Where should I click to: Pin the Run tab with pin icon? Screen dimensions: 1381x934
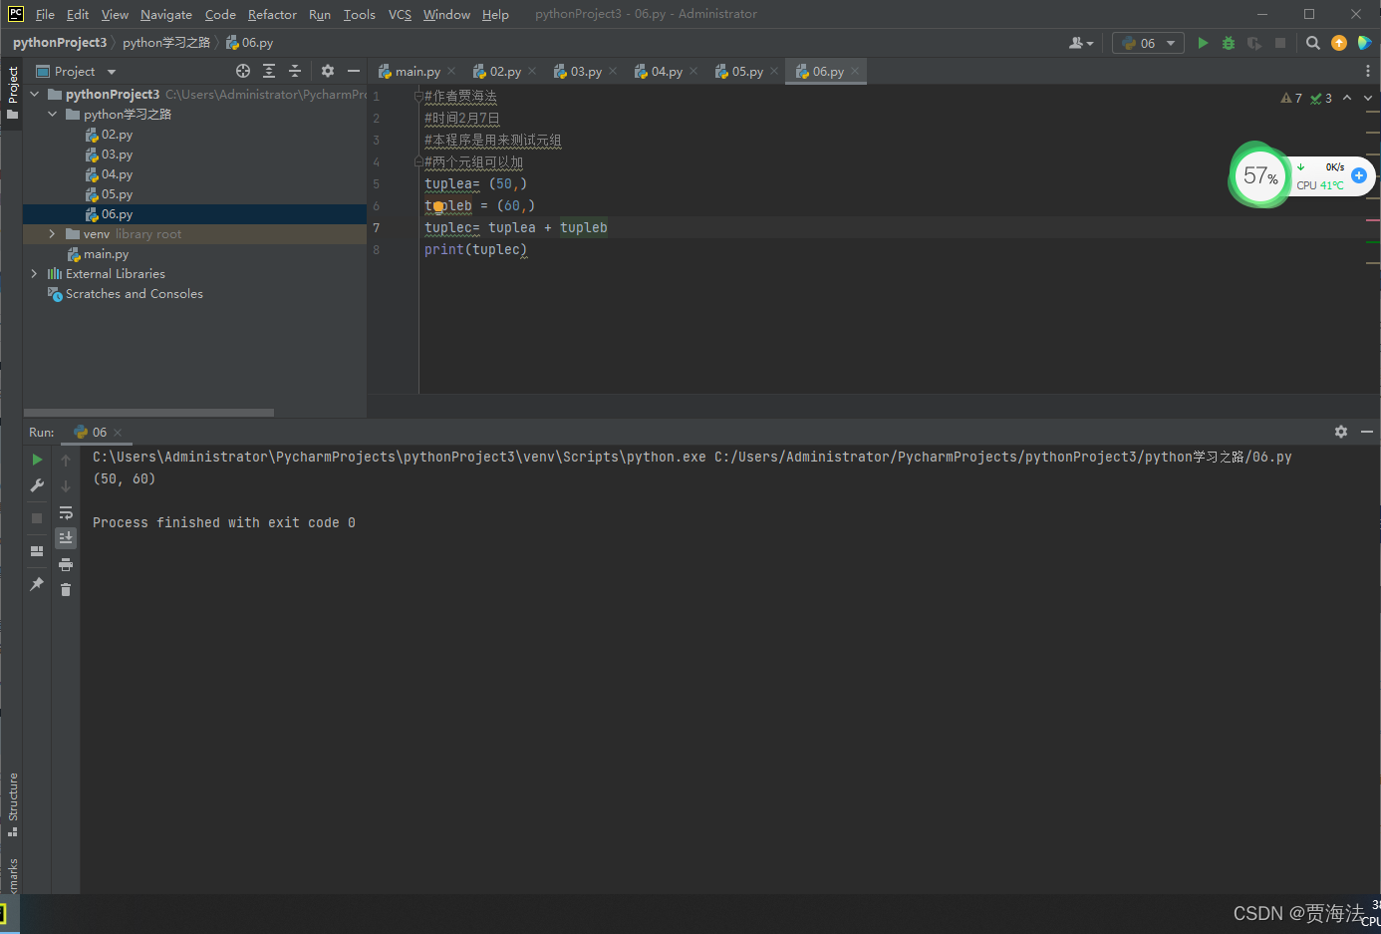coord(37,584)
